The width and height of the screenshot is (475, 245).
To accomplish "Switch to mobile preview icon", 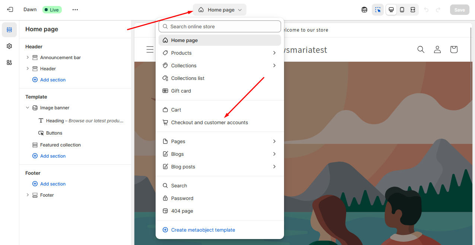I will pos(402,10).
